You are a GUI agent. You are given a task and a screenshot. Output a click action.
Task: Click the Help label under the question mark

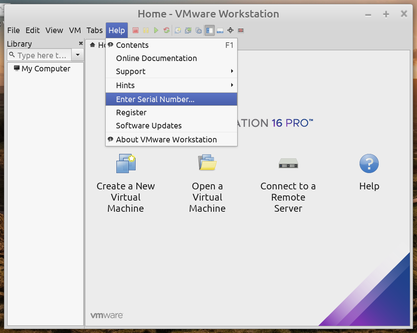point(369,186)
